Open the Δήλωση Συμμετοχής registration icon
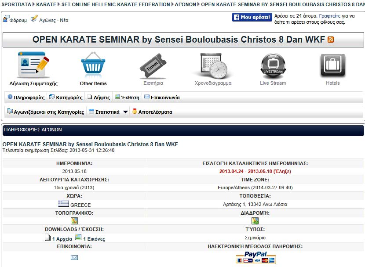 [33, 65]
